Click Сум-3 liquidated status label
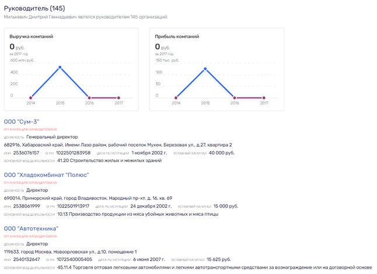This screenshot has height=274, width=377. (30, 129)
